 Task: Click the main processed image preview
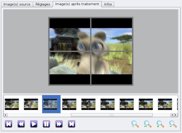pyautogui.click(x=91, y=52)
